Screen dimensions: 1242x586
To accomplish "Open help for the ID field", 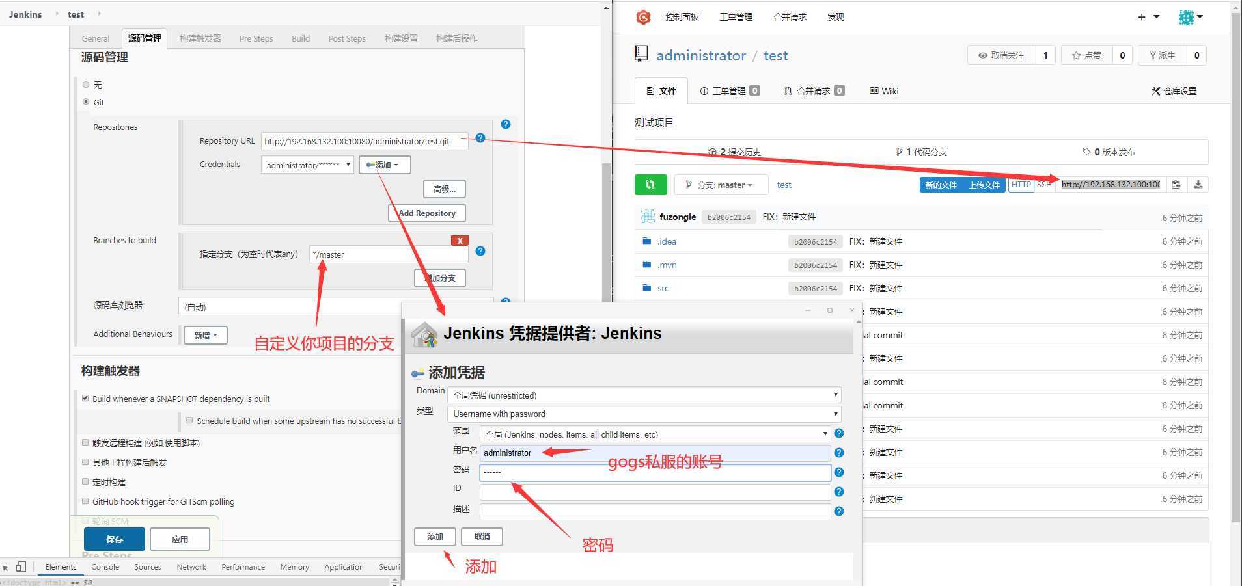I will (839, 492).
